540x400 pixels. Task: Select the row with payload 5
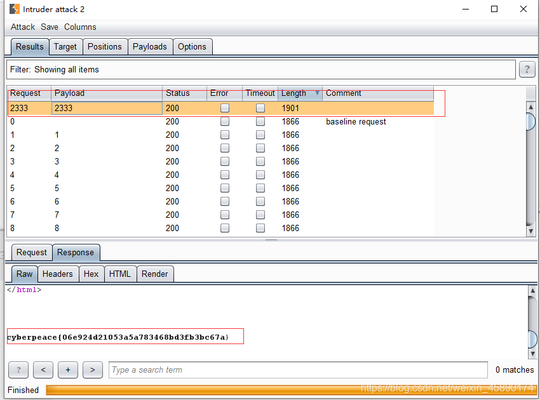click(x=220, y=189)
